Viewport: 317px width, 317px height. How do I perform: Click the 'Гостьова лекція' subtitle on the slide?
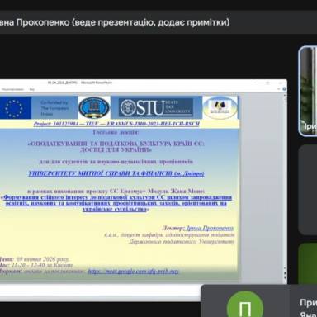116,132
